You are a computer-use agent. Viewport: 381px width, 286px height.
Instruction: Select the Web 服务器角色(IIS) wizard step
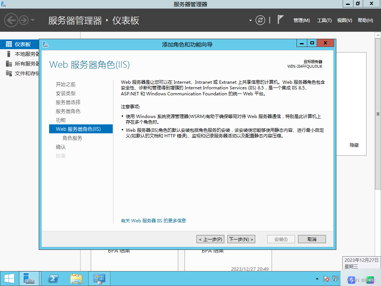pyautogui.click(x=81, y=129)
